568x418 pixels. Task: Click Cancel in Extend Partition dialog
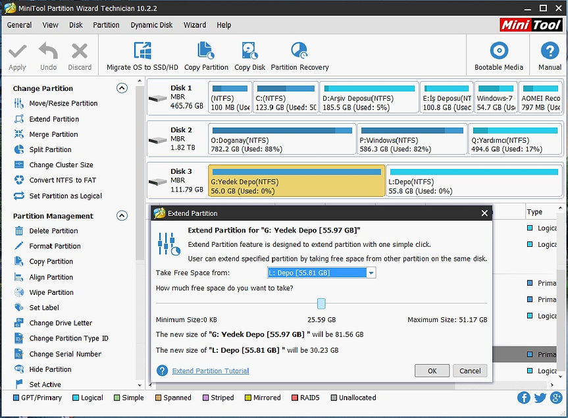pyautogui.click(x=470, y=371)
